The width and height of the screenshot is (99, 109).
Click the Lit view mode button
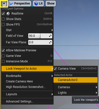38,4
